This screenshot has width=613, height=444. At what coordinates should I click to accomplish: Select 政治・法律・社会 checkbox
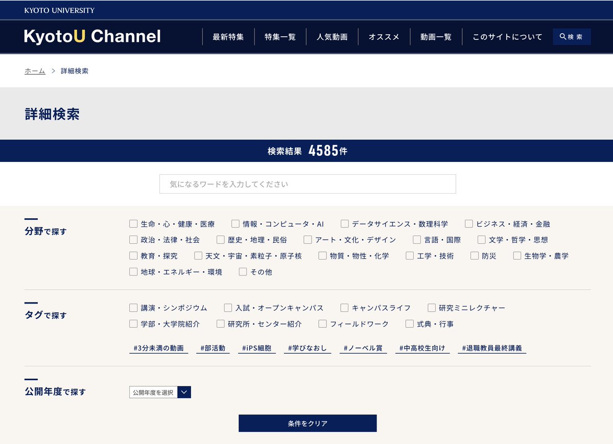(133, 240)
